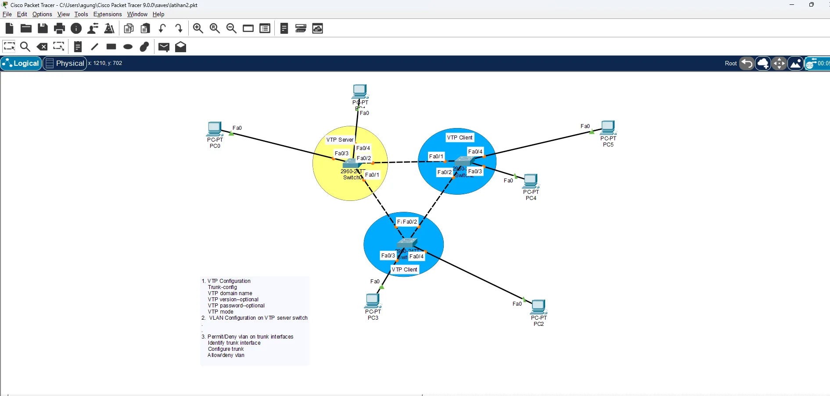Redo the action with the Redo arrow
The image size is (830, 396).
(x=179, y=29)
